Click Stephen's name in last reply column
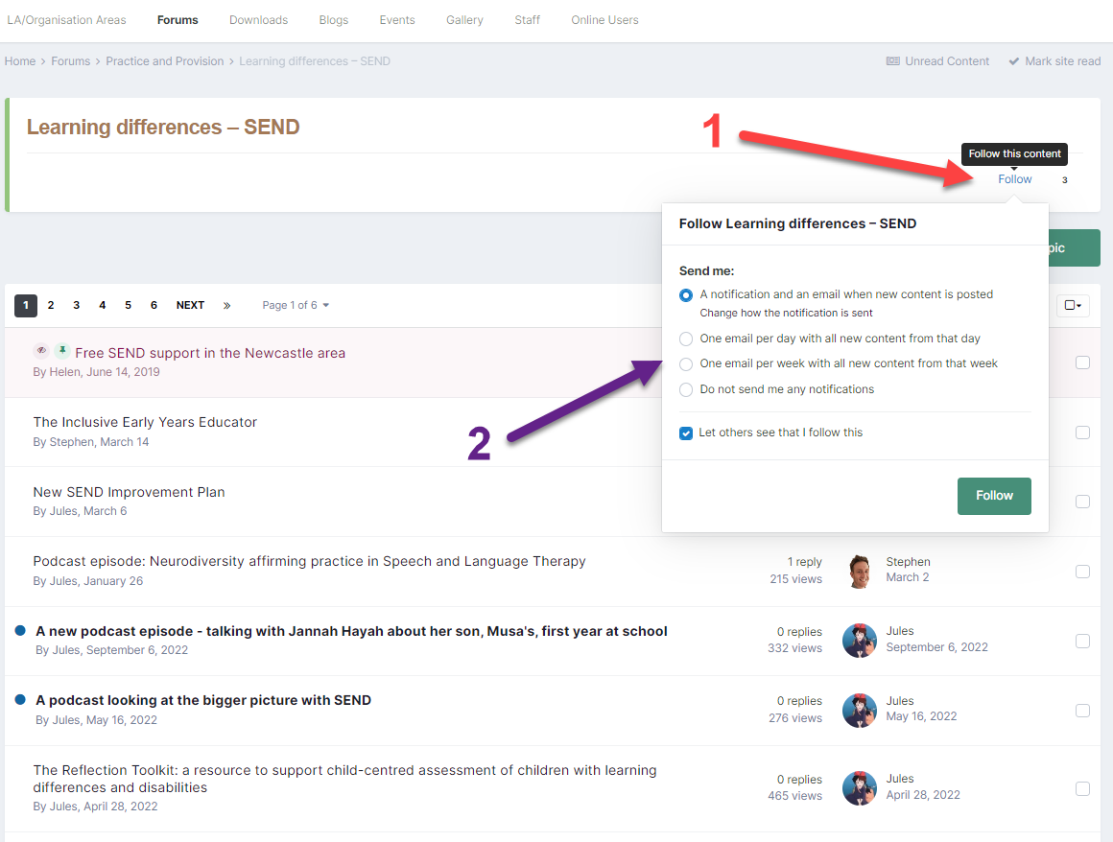The height and width of the screenshot is (842, 1113). pos(908,562)
